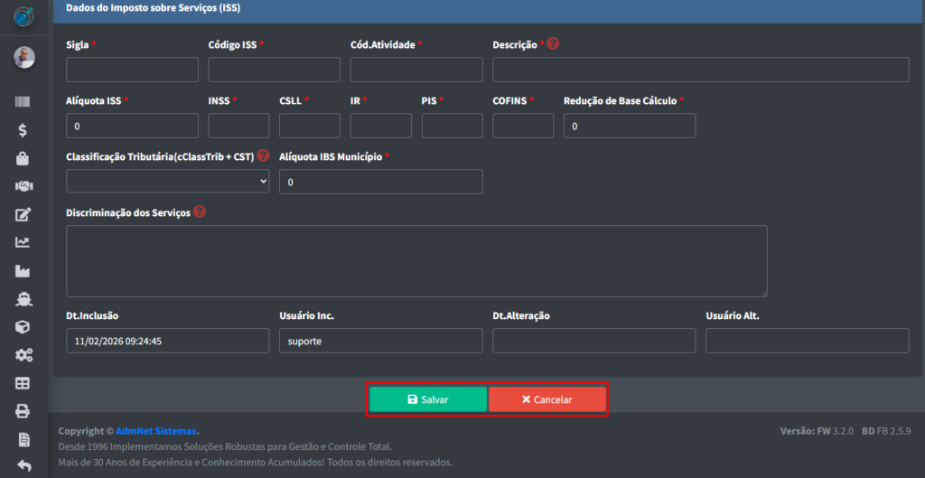Viewport: 925px width, 478px height.
Task: Open the line chart sidebar icon
Action: tap(23, 242)
